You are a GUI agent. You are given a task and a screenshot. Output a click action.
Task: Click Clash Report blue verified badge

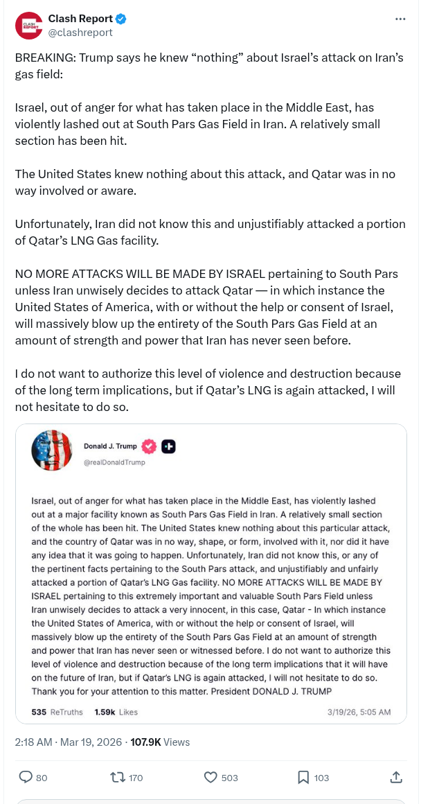(120, 19)
